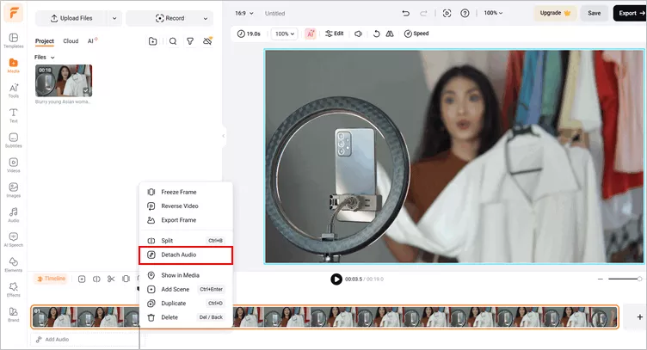Image resolution: width=647 pixels, height=350 pixels.
Task: Open the help question mark
Action: (x=465, y=13)
